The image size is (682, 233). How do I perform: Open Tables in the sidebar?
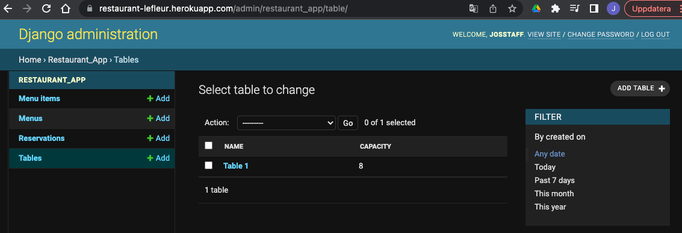tap(30, 158)
